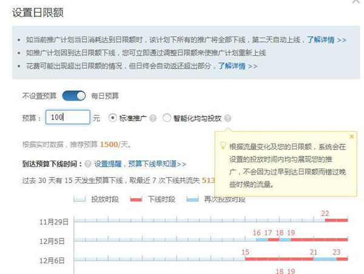Open first 了解详情 link in notice
The width and height of the screenshot is (364, 274).
click(326, 40)
